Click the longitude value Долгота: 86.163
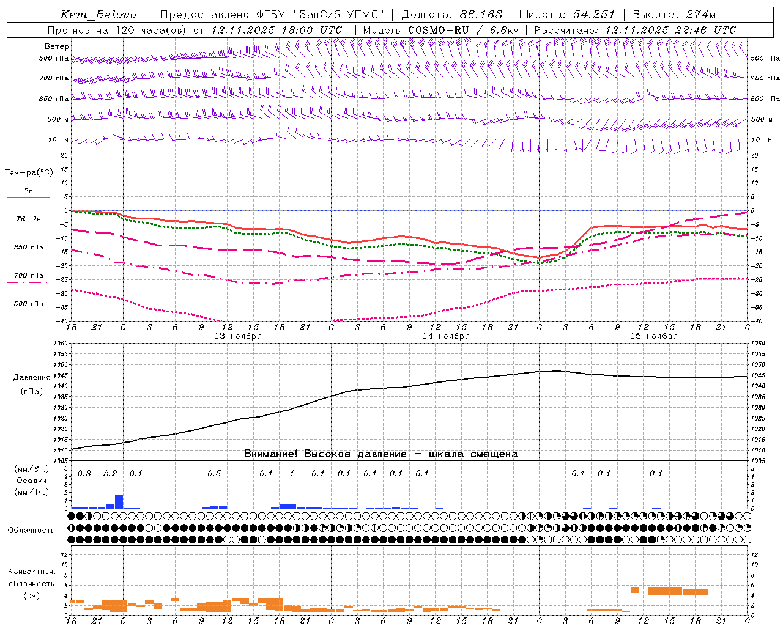 [451, 15]
